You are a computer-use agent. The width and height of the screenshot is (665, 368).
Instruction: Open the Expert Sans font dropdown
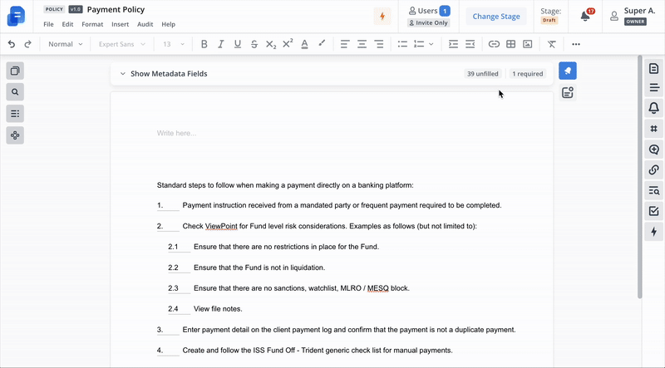click(x=122, y=44)
